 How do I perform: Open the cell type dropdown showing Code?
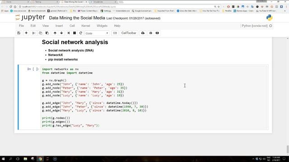[97, 33]
